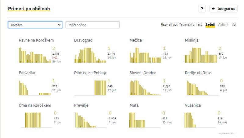The height and width of the screenshot is (138, 244).
Task: Click the Podvelka municipality title
Action: pyautogui.click(x=27, y=73)
